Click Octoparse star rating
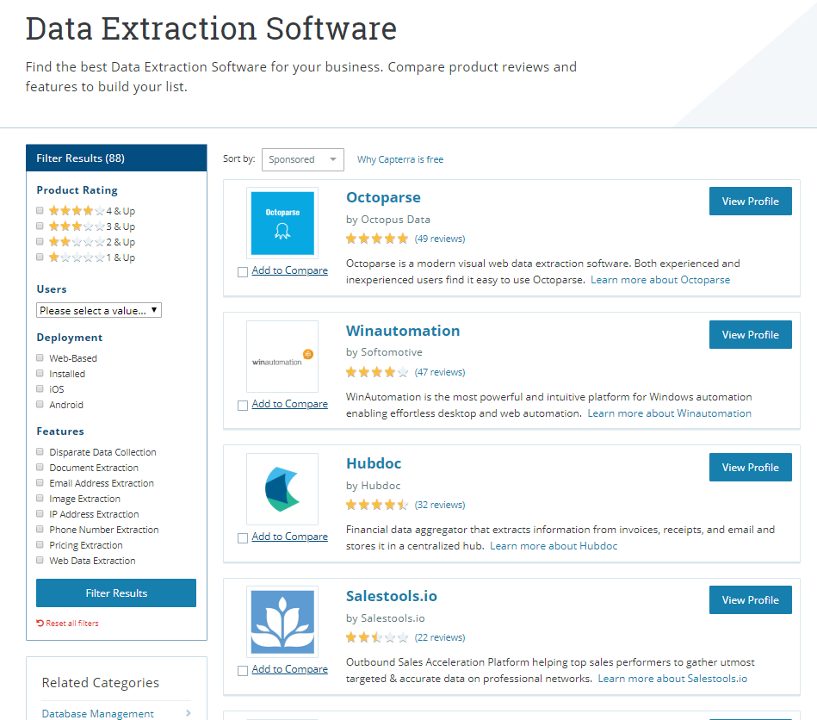817x720 pixels. coord(377,239)
